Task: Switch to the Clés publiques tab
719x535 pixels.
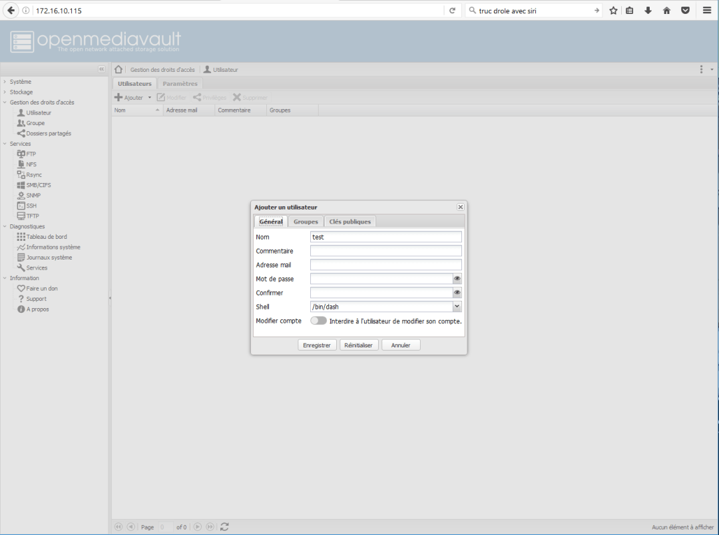Action: pos(350,221)
